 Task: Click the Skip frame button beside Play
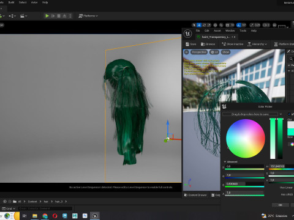pos(53,16)
